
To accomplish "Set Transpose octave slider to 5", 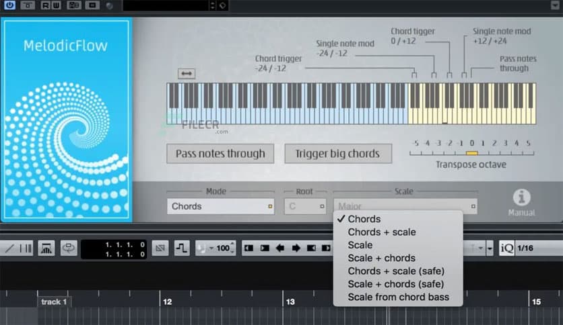I will click(533, 153).
